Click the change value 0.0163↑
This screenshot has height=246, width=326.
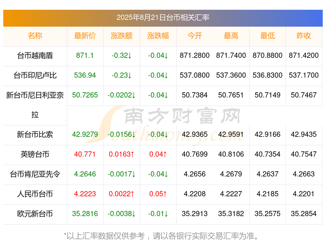(x=121, y=154)
